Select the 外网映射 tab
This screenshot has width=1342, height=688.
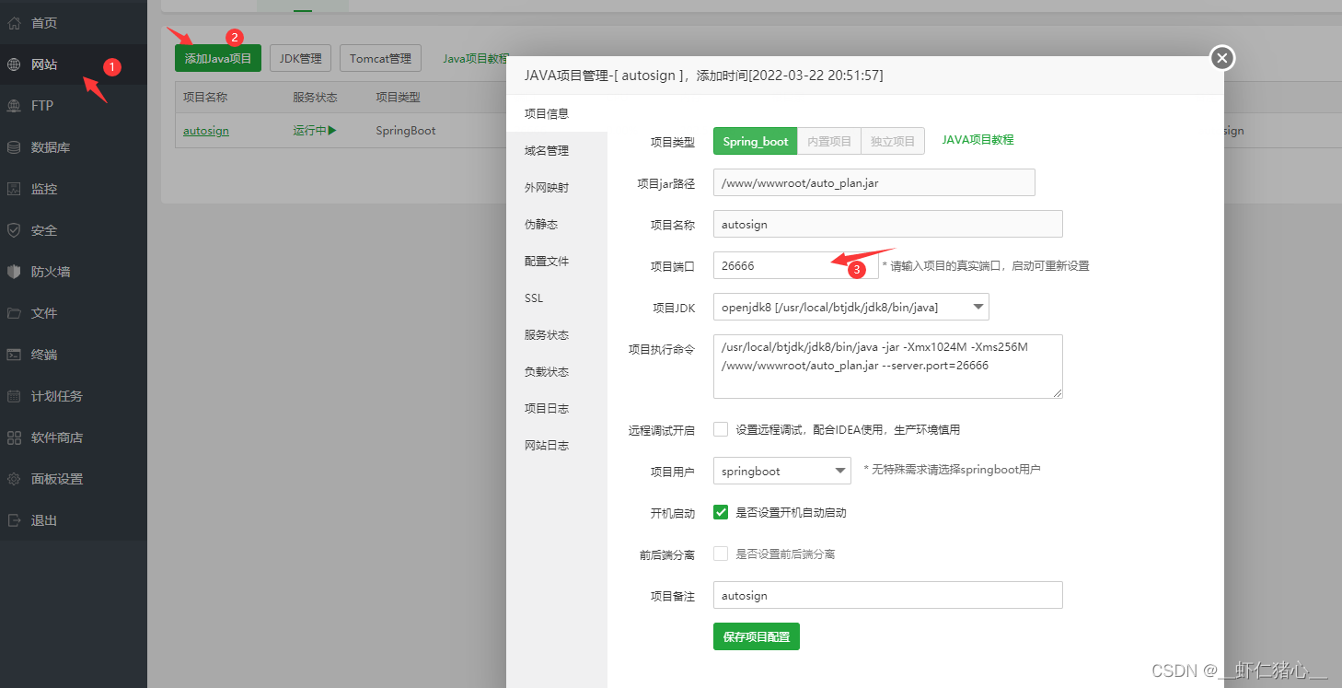tap(557, 187)
